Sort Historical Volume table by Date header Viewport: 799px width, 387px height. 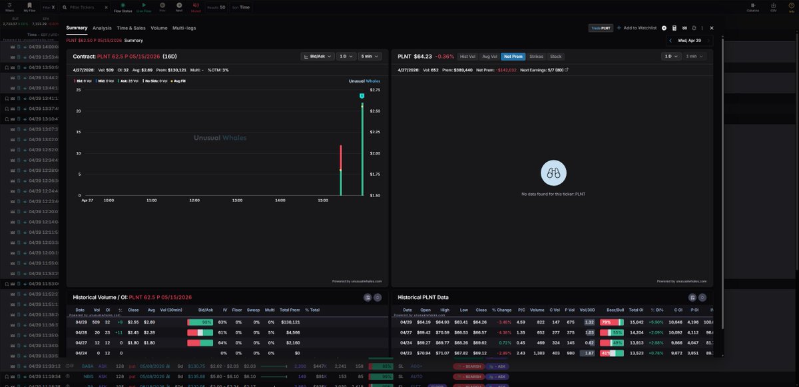80,310
